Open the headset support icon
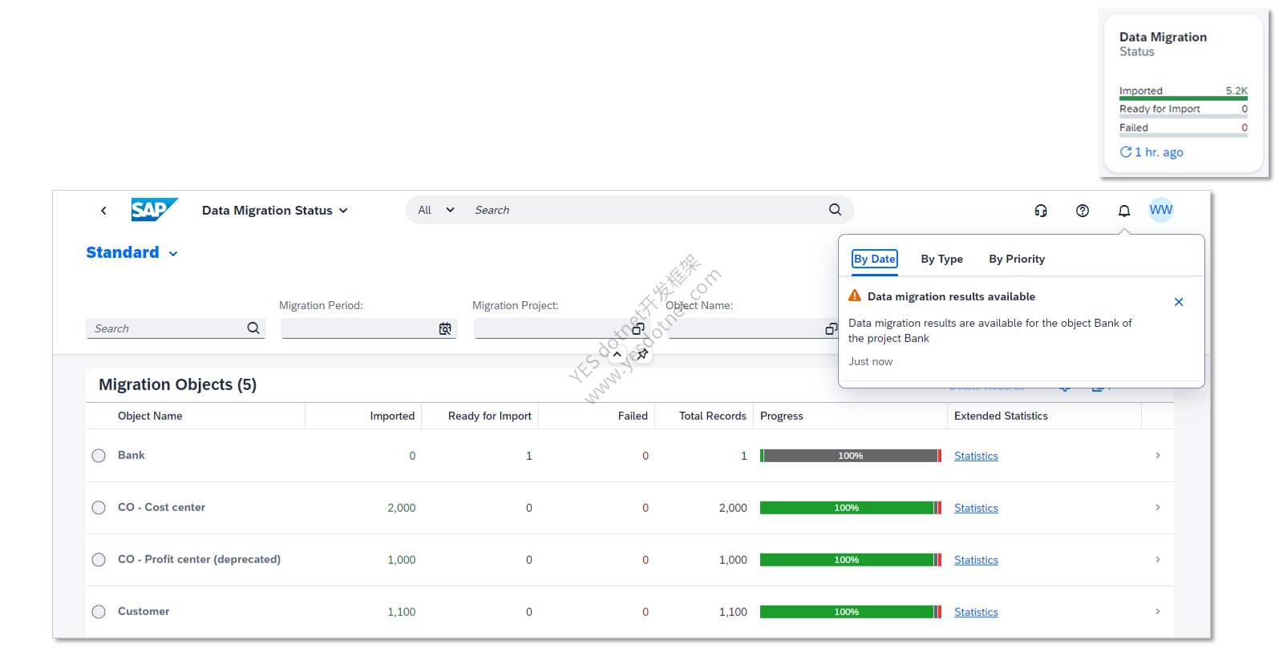Screen dimensions: 1283x652 point(1041,211)
